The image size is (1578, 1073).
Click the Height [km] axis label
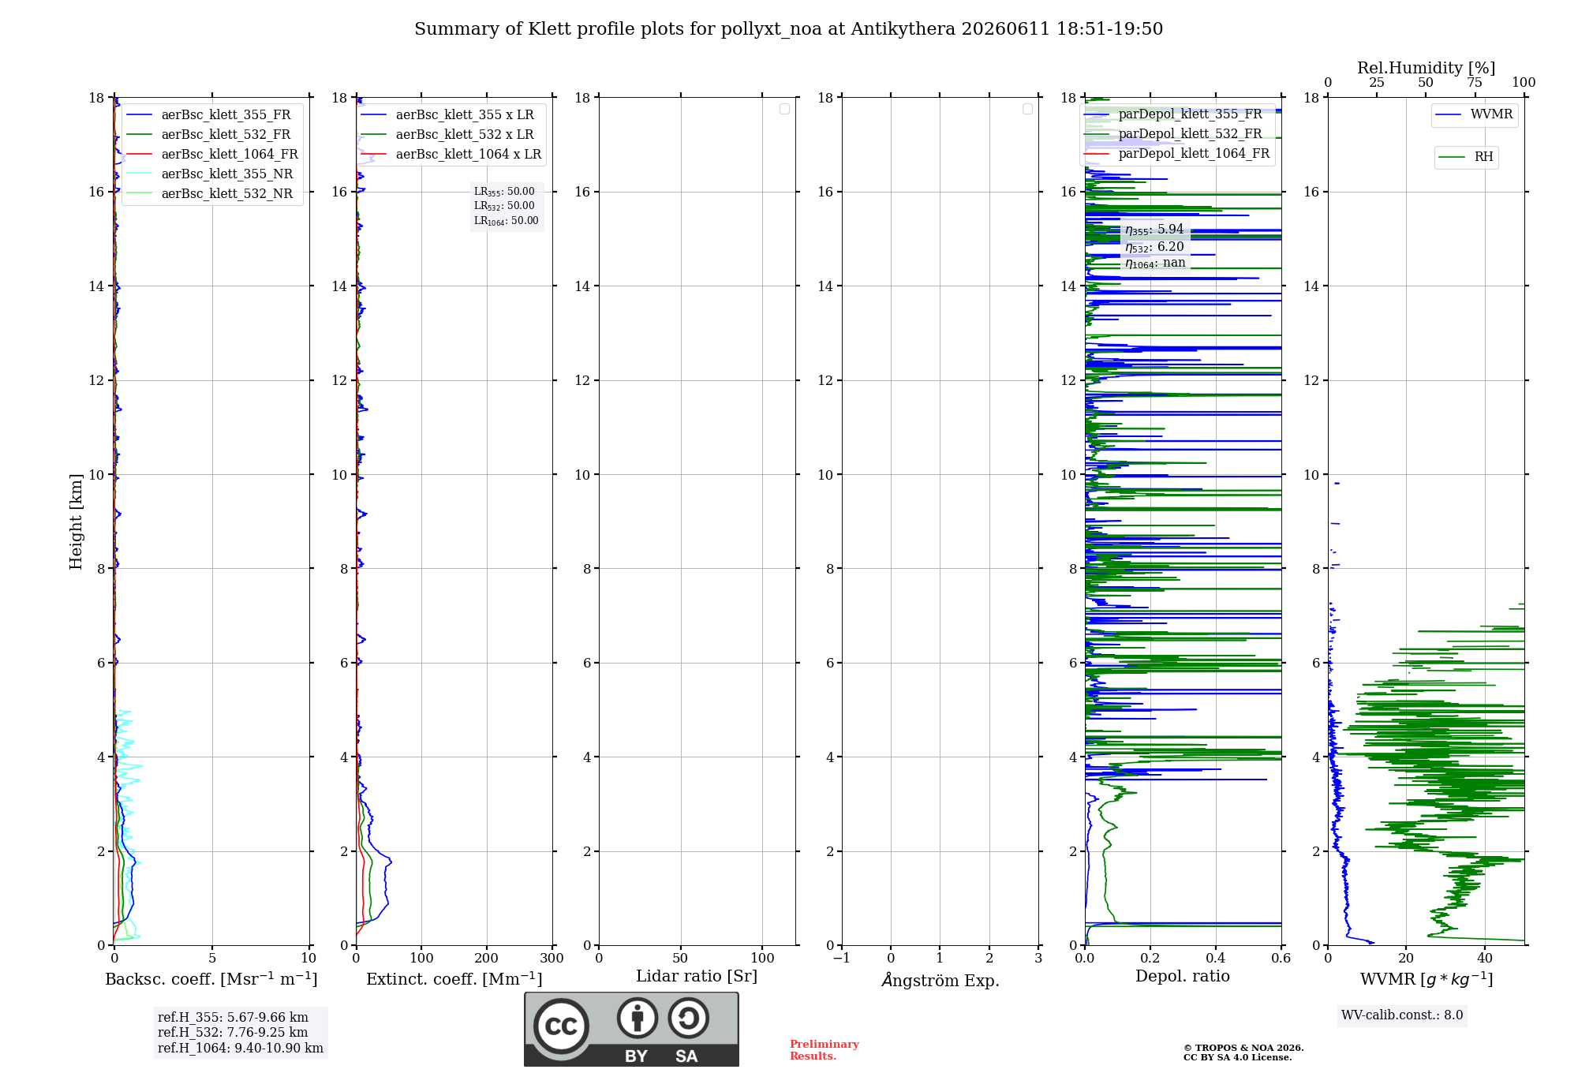pos(76,522)
